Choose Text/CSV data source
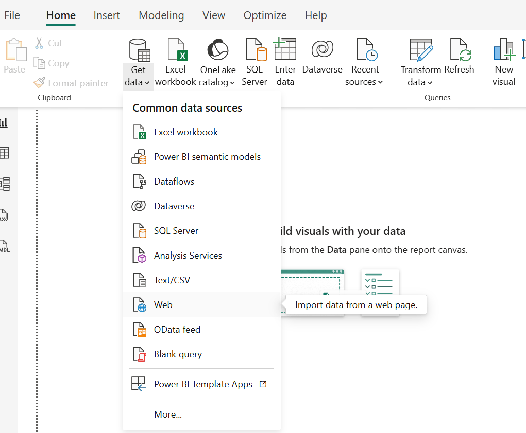The image size is (526, 433). [201, 280]
